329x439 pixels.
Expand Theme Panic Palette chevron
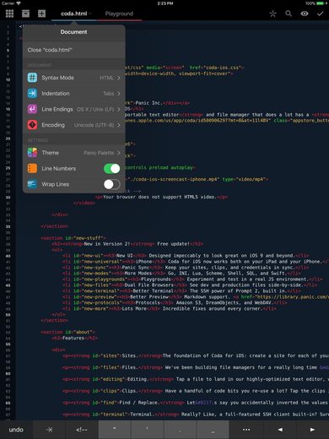119,153
